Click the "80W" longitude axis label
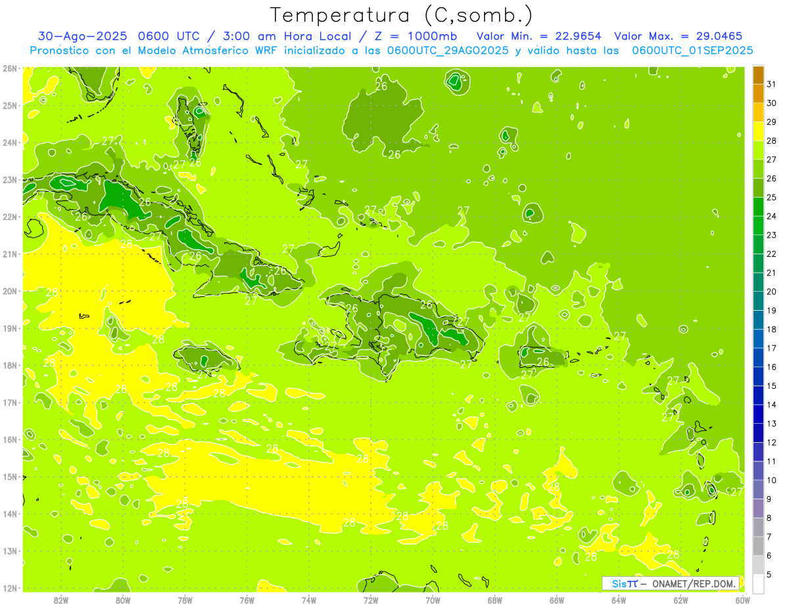This screenshot has width=789, height=609. pos(123,600)
